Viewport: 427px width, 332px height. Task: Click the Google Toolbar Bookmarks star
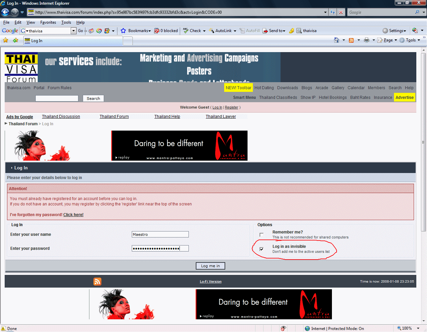tap(123, 31)
